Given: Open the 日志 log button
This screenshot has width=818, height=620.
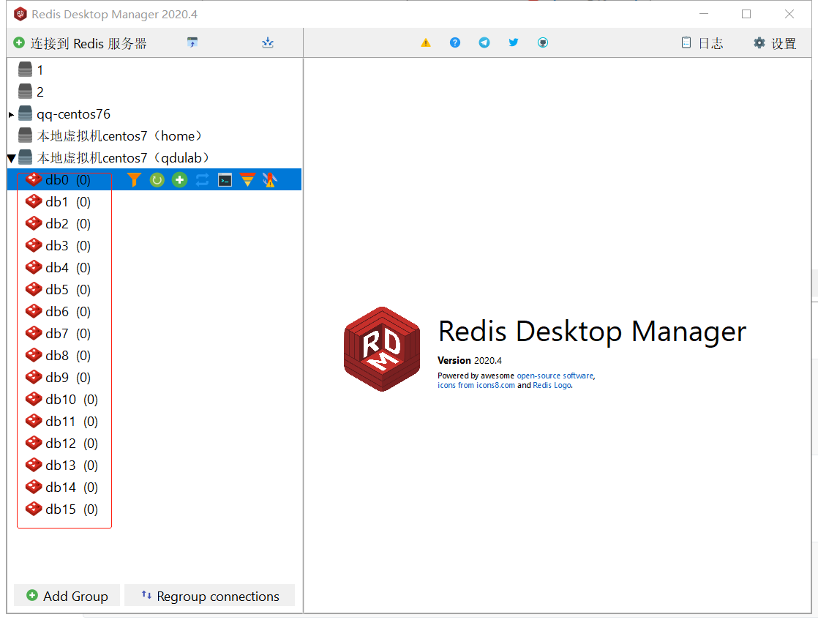Looking at the screenshot, I should pos(702,43).
